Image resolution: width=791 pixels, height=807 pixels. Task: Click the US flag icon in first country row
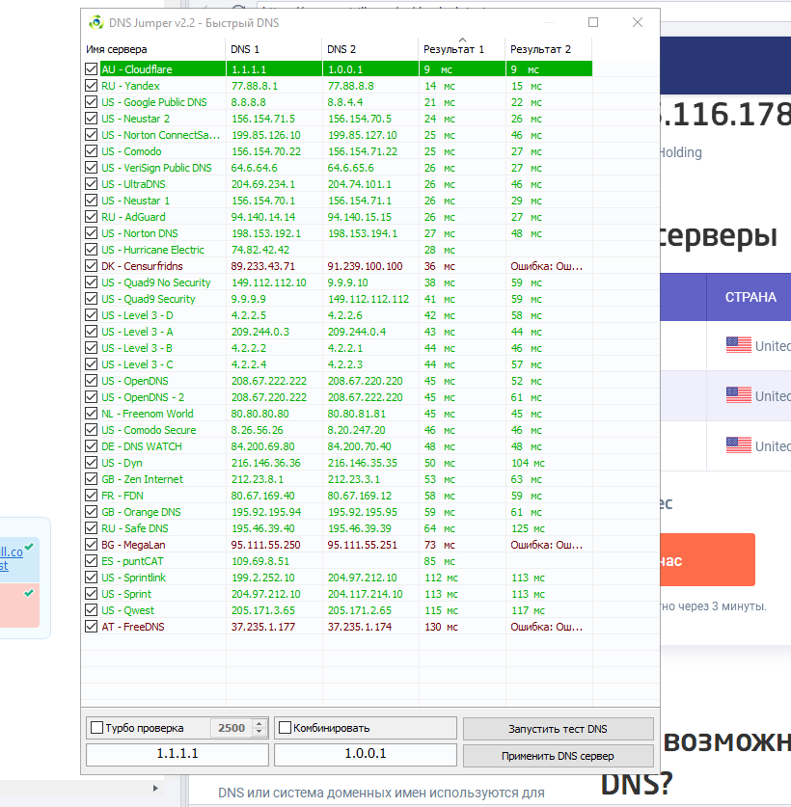tap(739, 345)
